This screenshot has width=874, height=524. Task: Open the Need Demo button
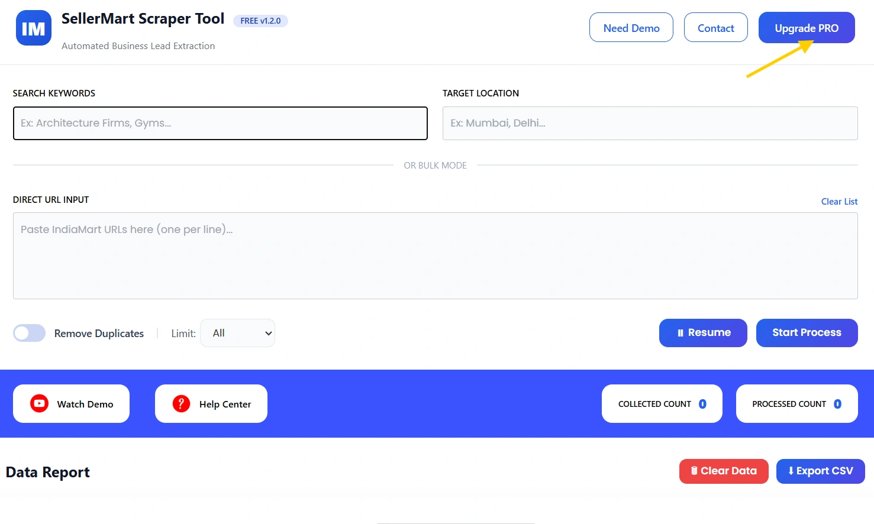[x=631, y=28]
